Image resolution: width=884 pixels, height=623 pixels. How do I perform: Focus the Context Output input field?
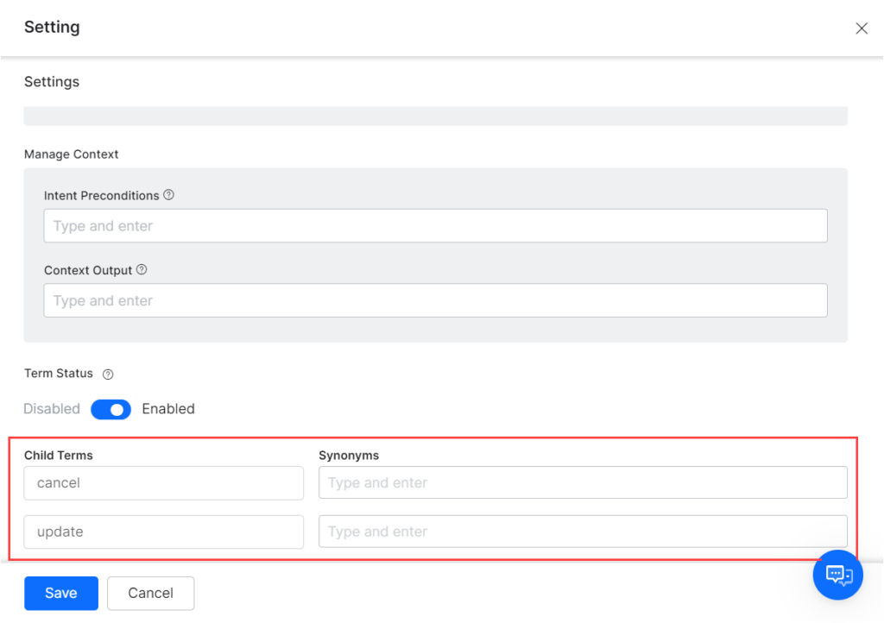(435, 300)
